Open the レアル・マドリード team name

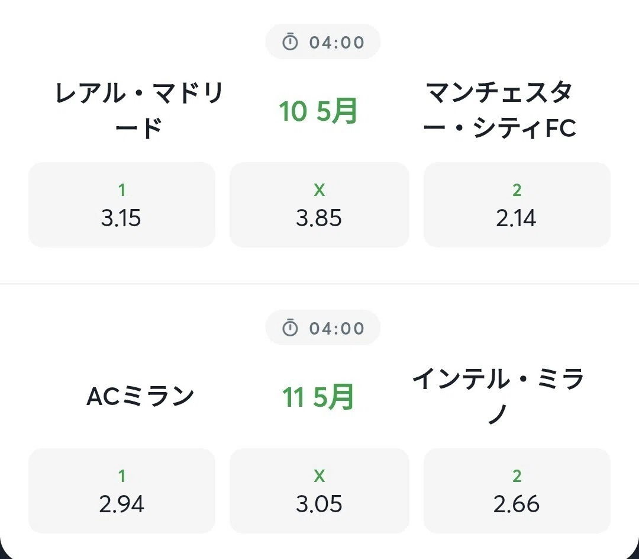tap(138, 110)
